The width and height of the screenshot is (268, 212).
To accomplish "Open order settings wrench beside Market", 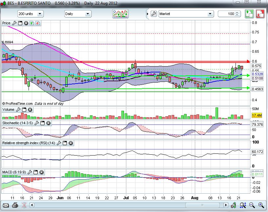I will [x=154, y=14].
